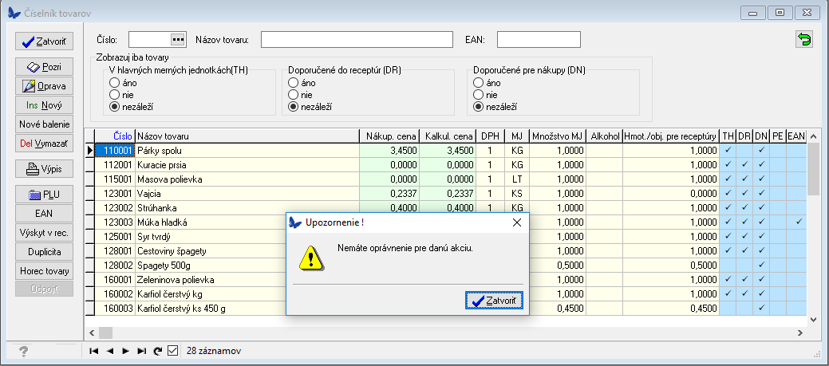Click the Názov tovaru column header

246,136
